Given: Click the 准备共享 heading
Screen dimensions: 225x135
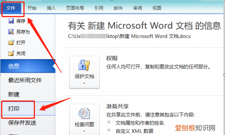Looking at the screenshot, I should click(117, 106).
